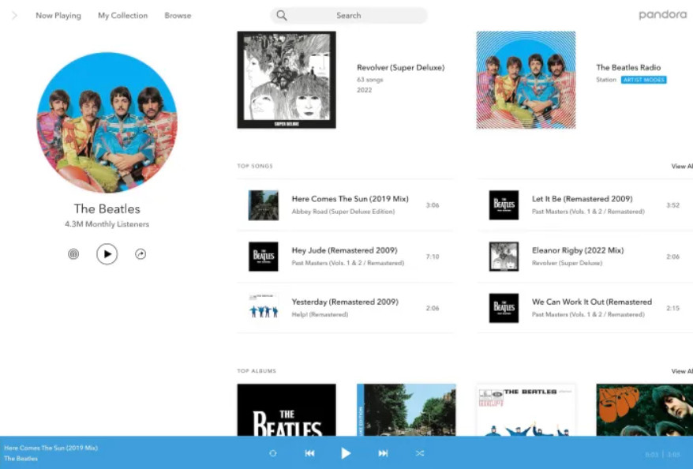Open Abbey Road (Super Deluxe Edition) album link
This screenshot has width=693, height=469.
tap(343, 212)
